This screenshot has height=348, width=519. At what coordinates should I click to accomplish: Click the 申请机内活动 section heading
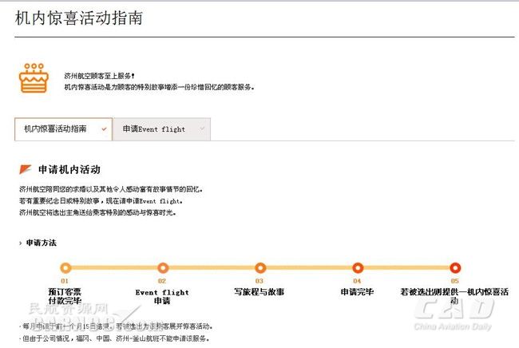[69, 170]
